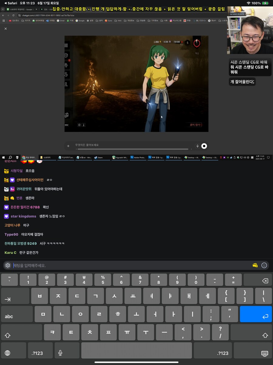Select chat user 고양이 나루
The height and width of the screenshot is (365, 273).
(12, 225)
